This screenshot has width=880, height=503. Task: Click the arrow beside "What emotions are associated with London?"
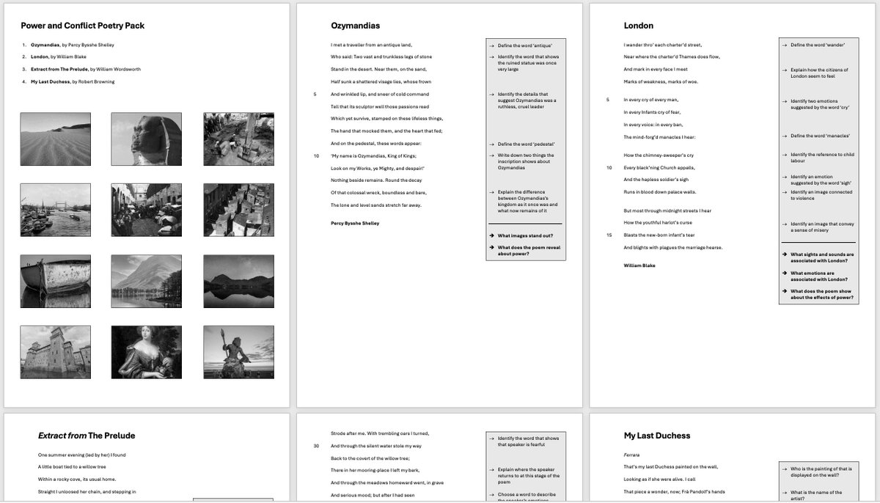[783, 273]
